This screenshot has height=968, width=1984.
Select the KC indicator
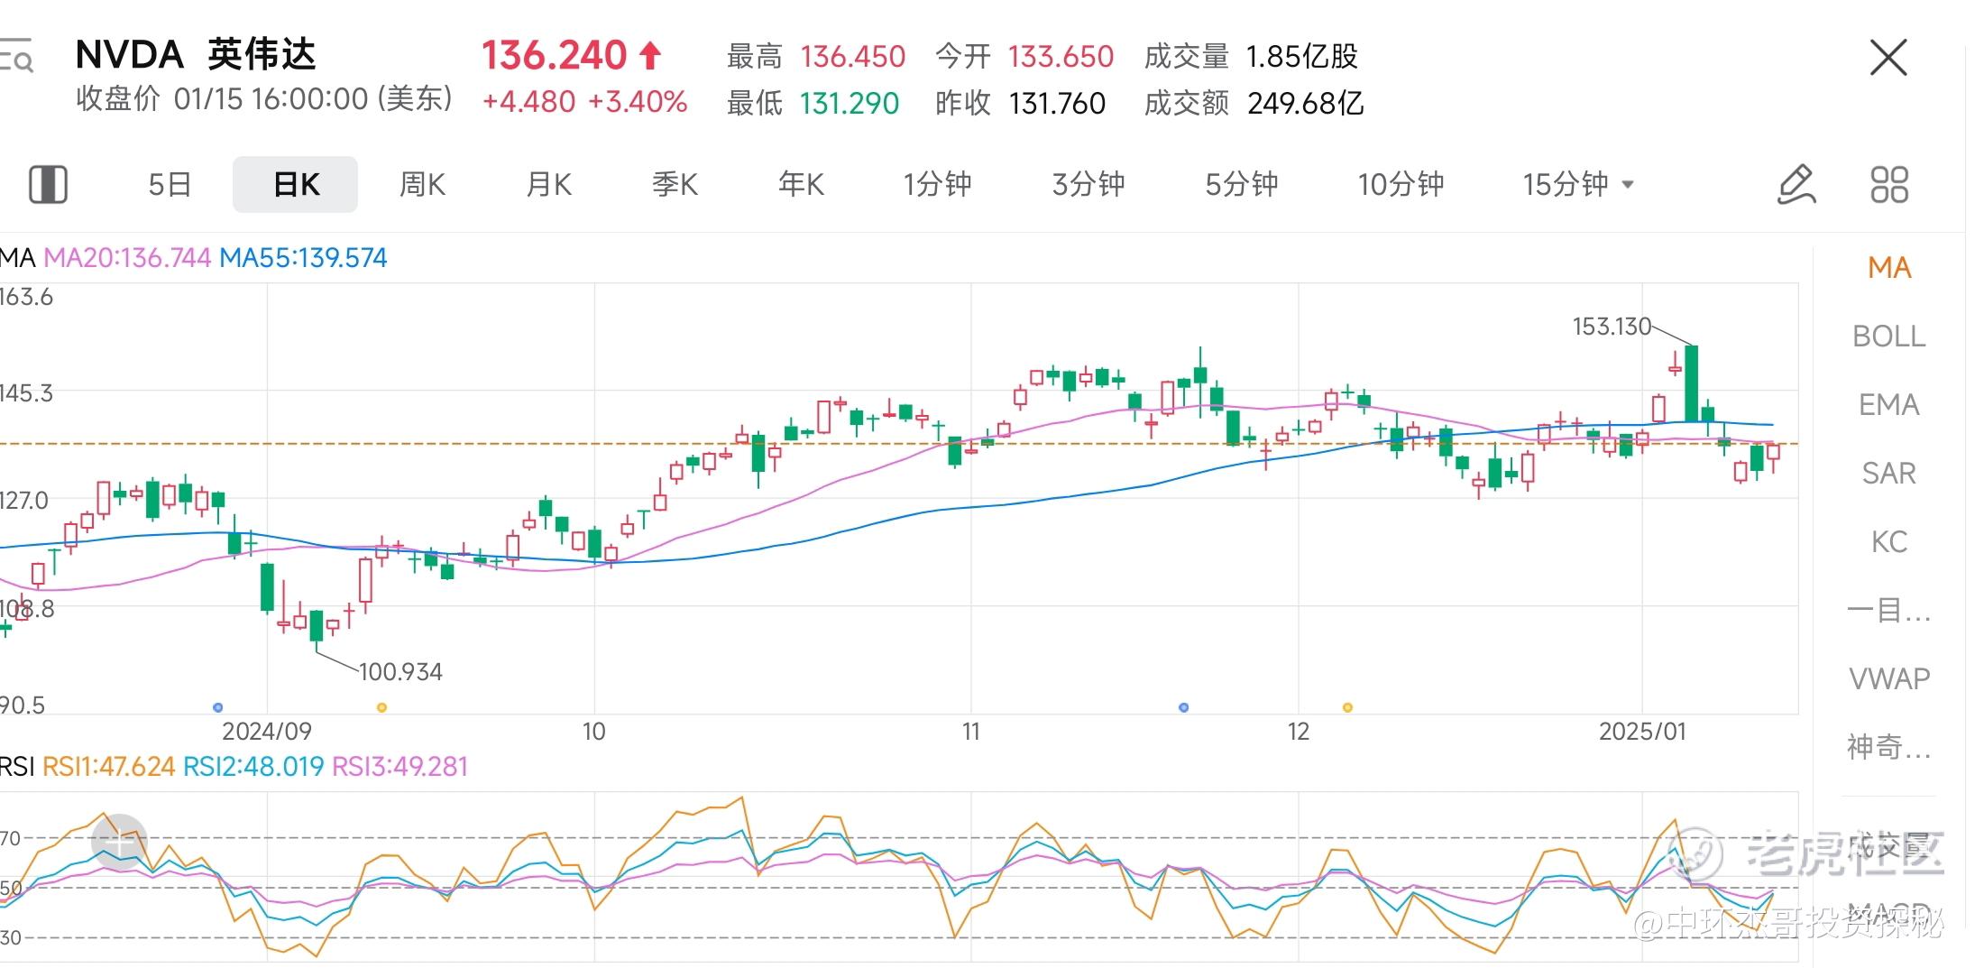[x=1889, y=542]
